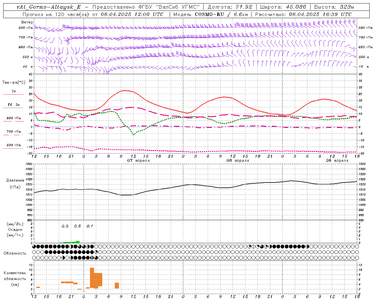Viewport: 374px width, 299px height.
Task: Click the 09 апреля date label
Action: (x=337, y=161)
